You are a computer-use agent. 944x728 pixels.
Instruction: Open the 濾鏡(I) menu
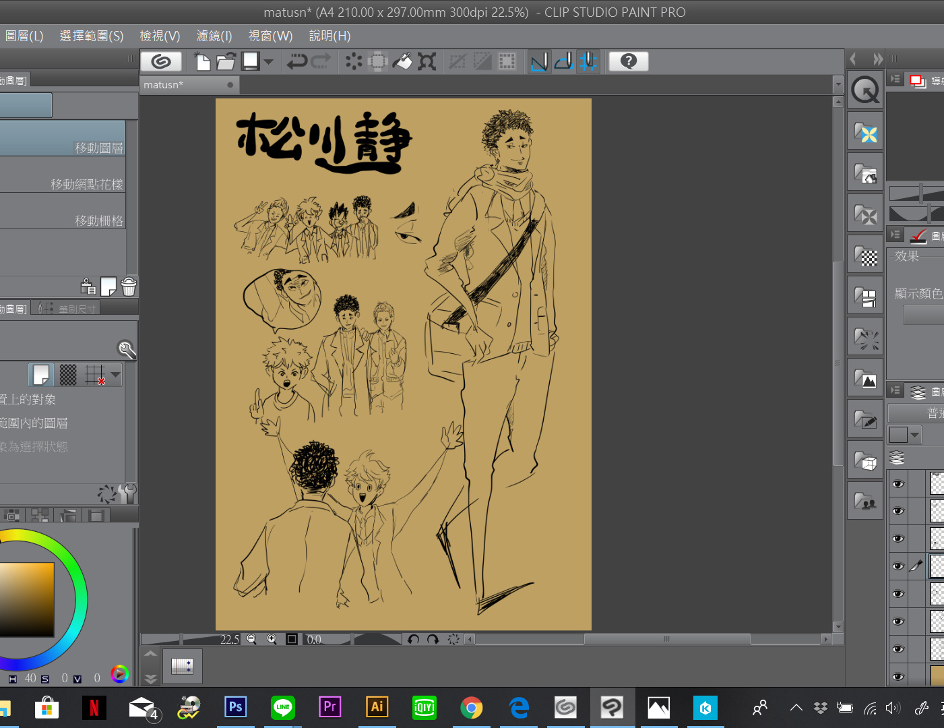tap(214, 36)
